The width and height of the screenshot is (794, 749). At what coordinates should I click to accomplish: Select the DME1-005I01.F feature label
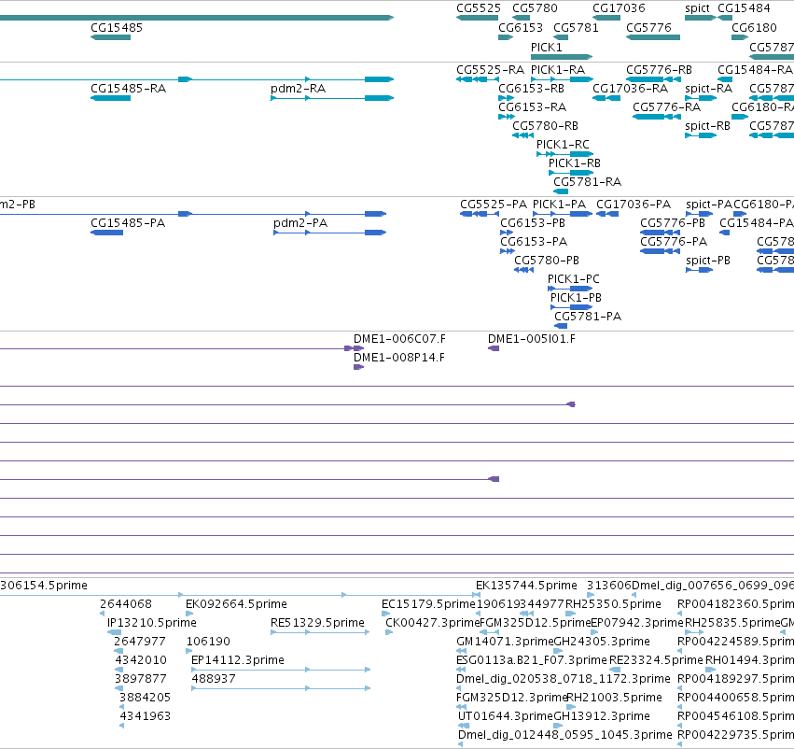click(x=532, y=339)
